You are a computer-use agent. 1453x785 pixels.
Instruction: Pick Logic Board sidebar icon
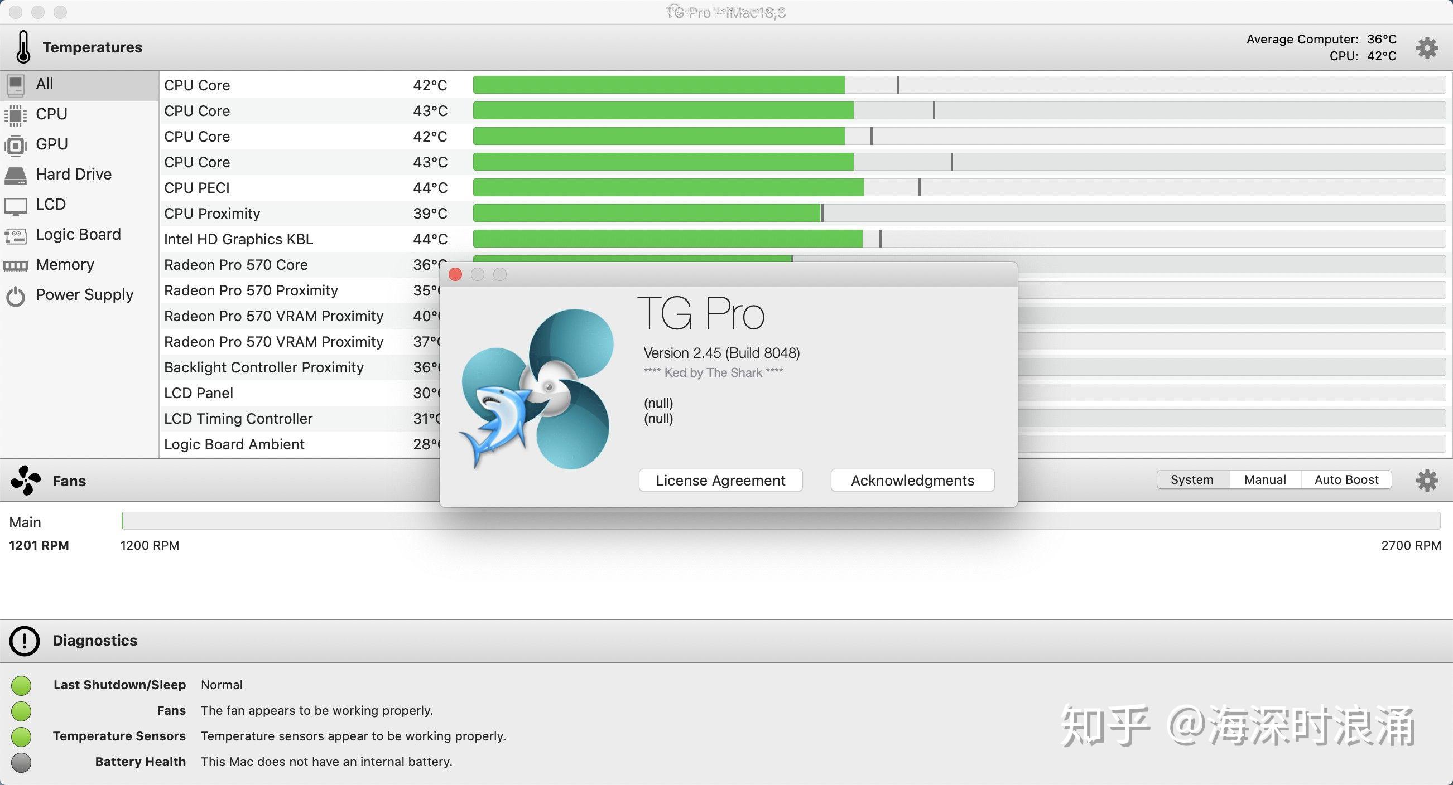16,236
